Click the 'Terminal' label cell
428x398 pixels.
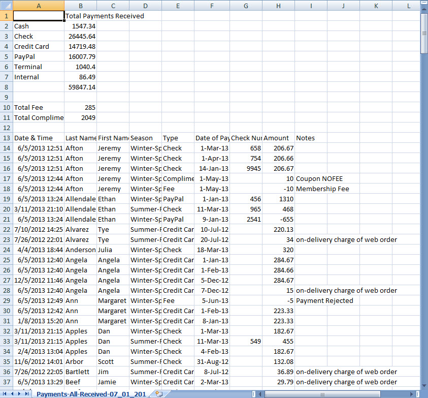tap(39, 67)
